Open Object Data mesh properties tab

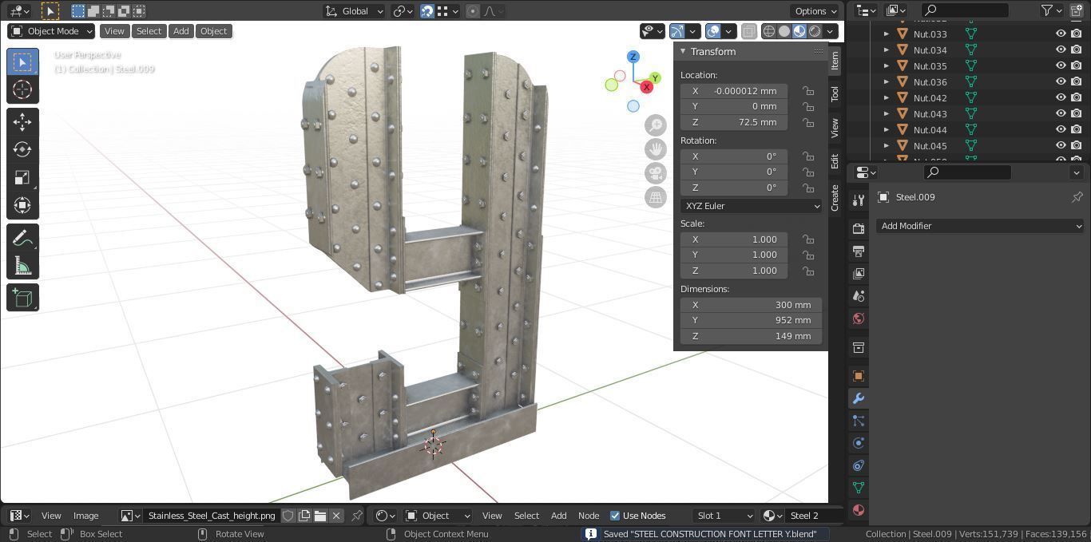click(859, 488)
